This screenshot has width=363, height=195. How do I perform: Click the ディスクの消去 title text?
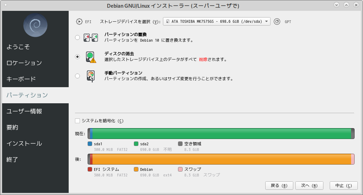tap(119, 54)
